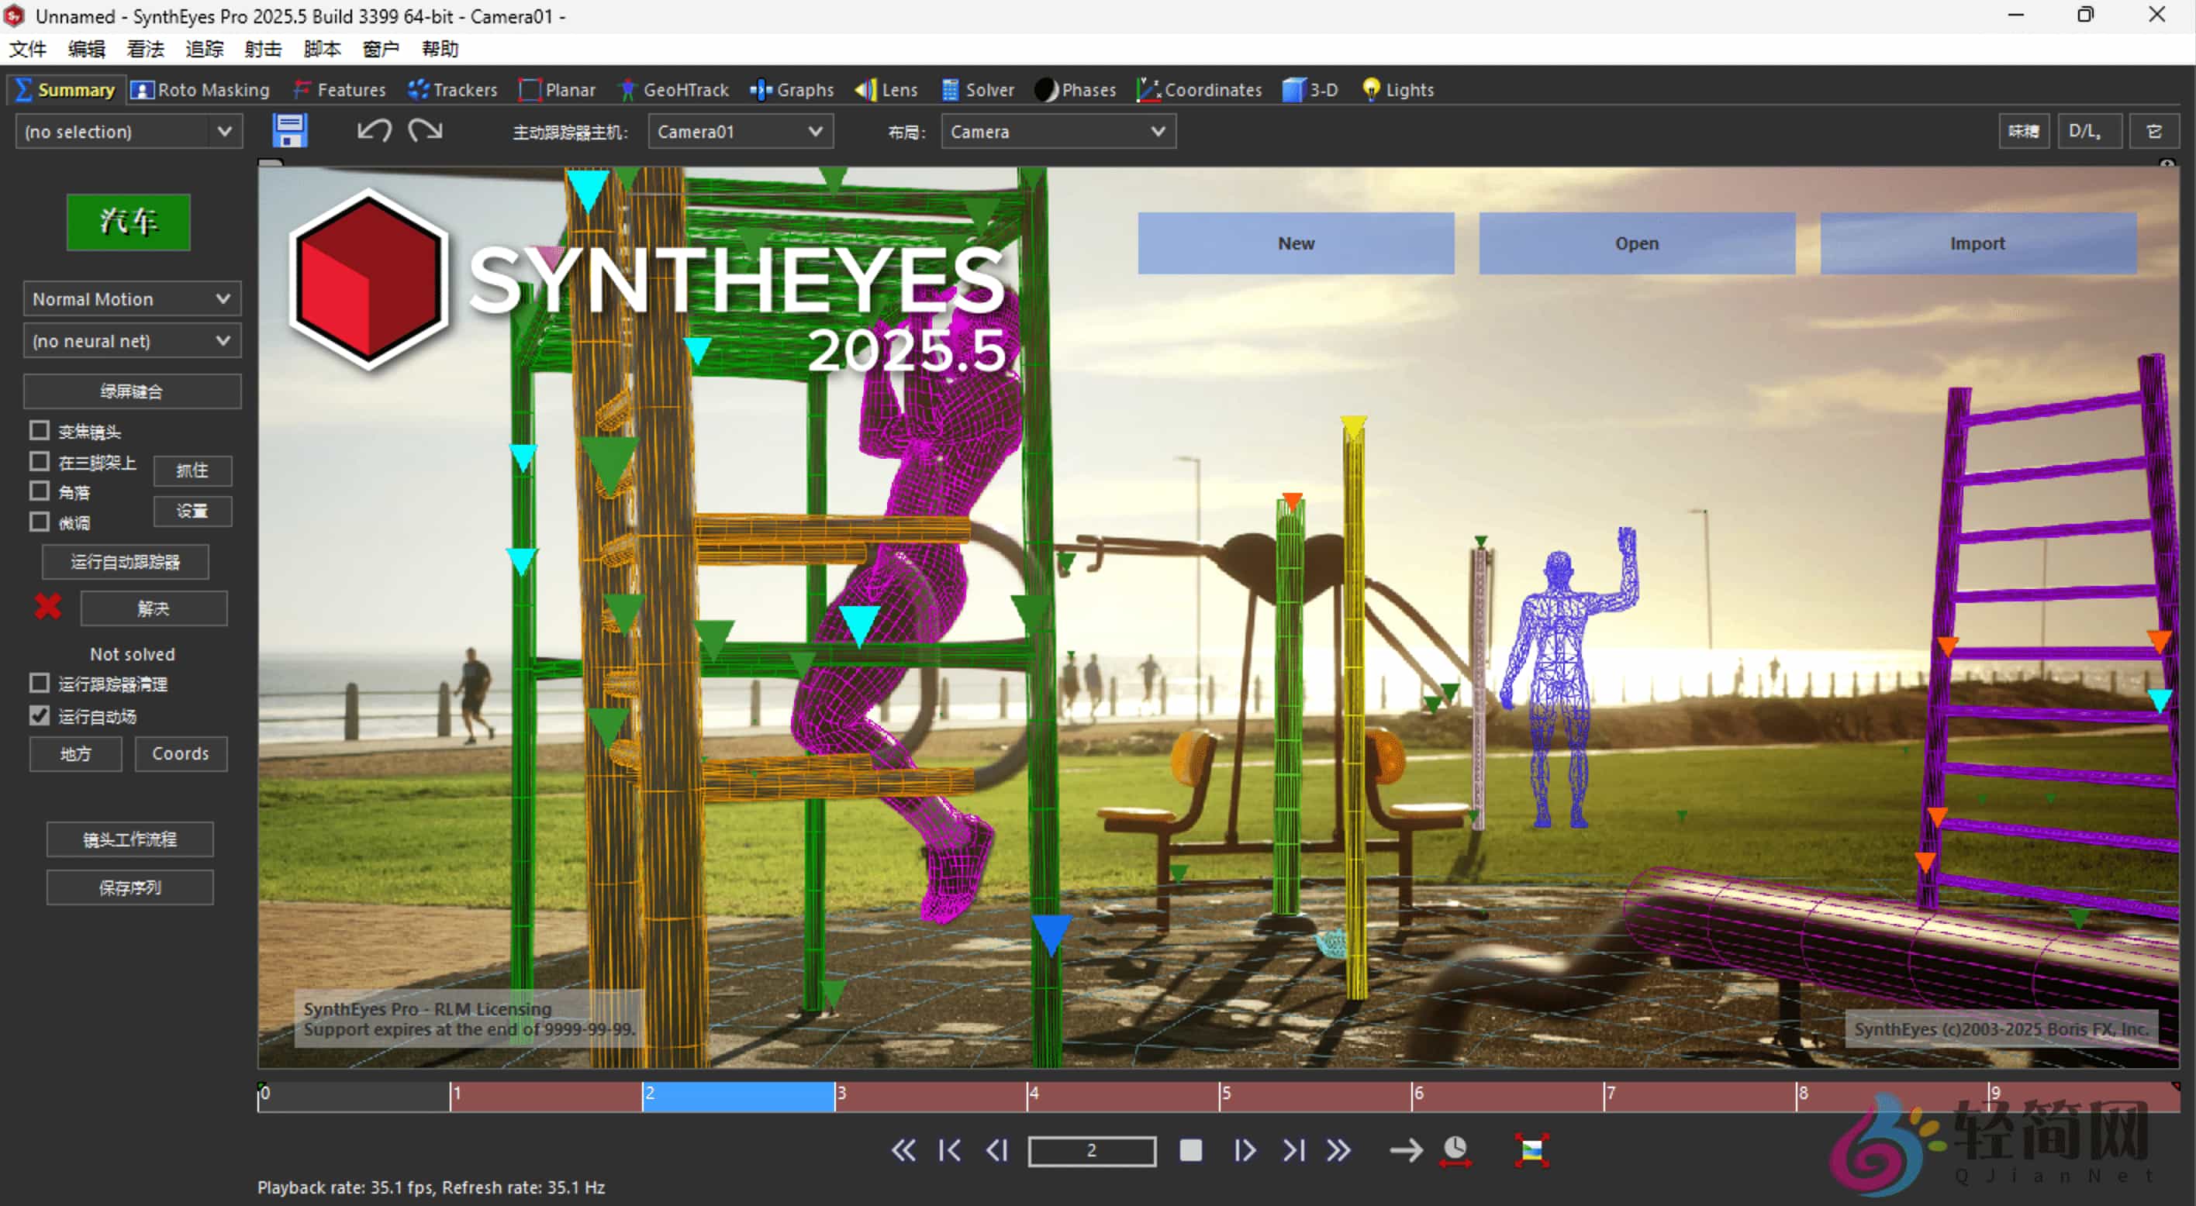Click the green 汽车 auto button
2196x1206 pixels.
(128, 222)
